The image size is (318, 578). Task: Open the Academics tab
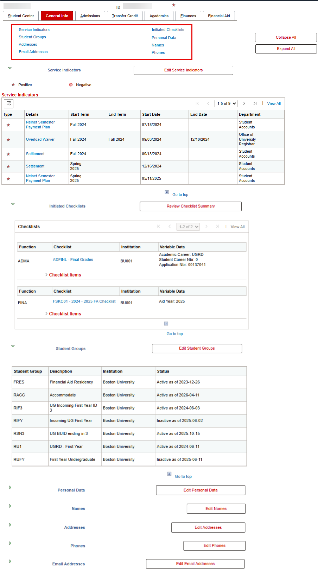159,16
